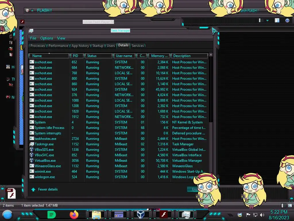Open the Explorer view options dropdown arrow
This screenshot has height=221, width=294.
(267, 20)
